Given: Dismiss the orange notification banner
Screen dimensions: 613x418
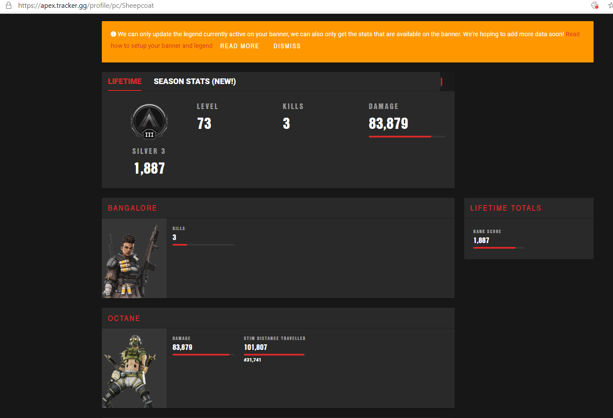Looking at the screenshot, I should coord(287,46).
